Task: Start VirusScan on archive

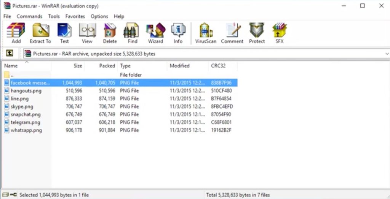Action: [206, 33]
